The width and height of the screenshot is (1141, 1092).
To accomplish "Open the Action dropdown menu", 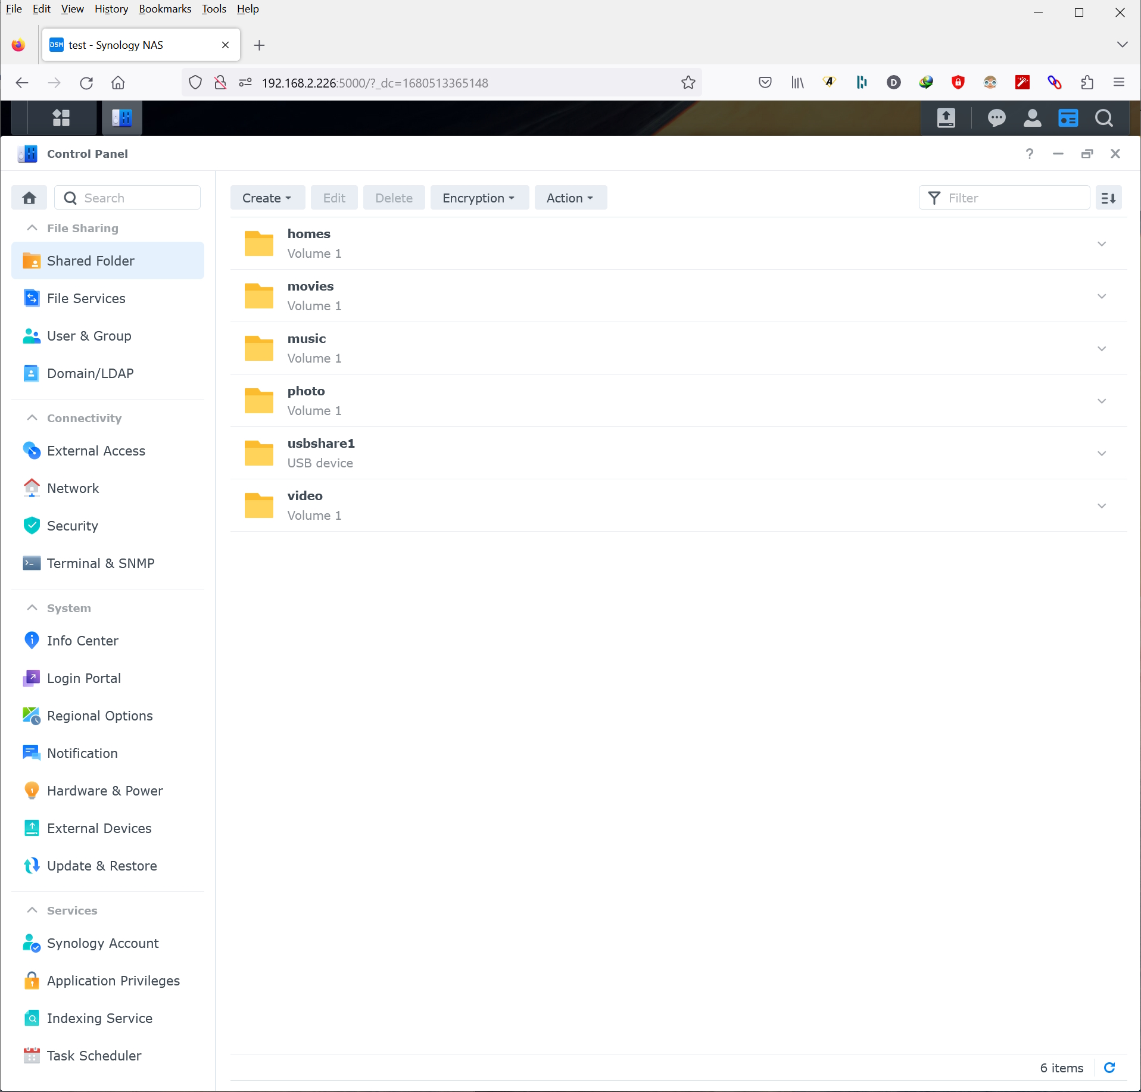I will click(570, 198).
